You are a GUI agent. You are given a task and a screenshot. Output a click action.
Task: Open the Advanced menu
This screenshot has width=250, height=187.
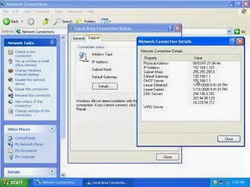click(75, 12)
